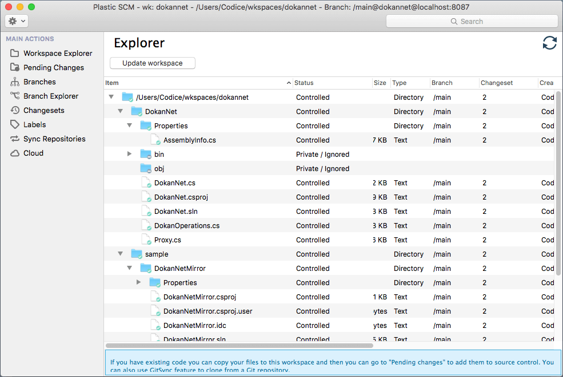This screenshot has width=563, height=377.
Task: Click the DokanNetMirror.idc file icon
Action: [155, 326]
